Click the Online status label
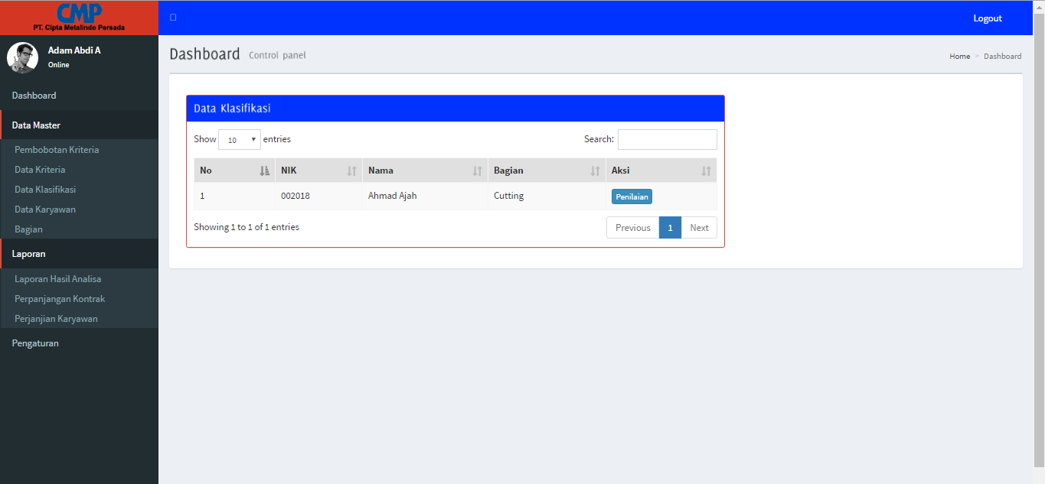 click(58, 65)
